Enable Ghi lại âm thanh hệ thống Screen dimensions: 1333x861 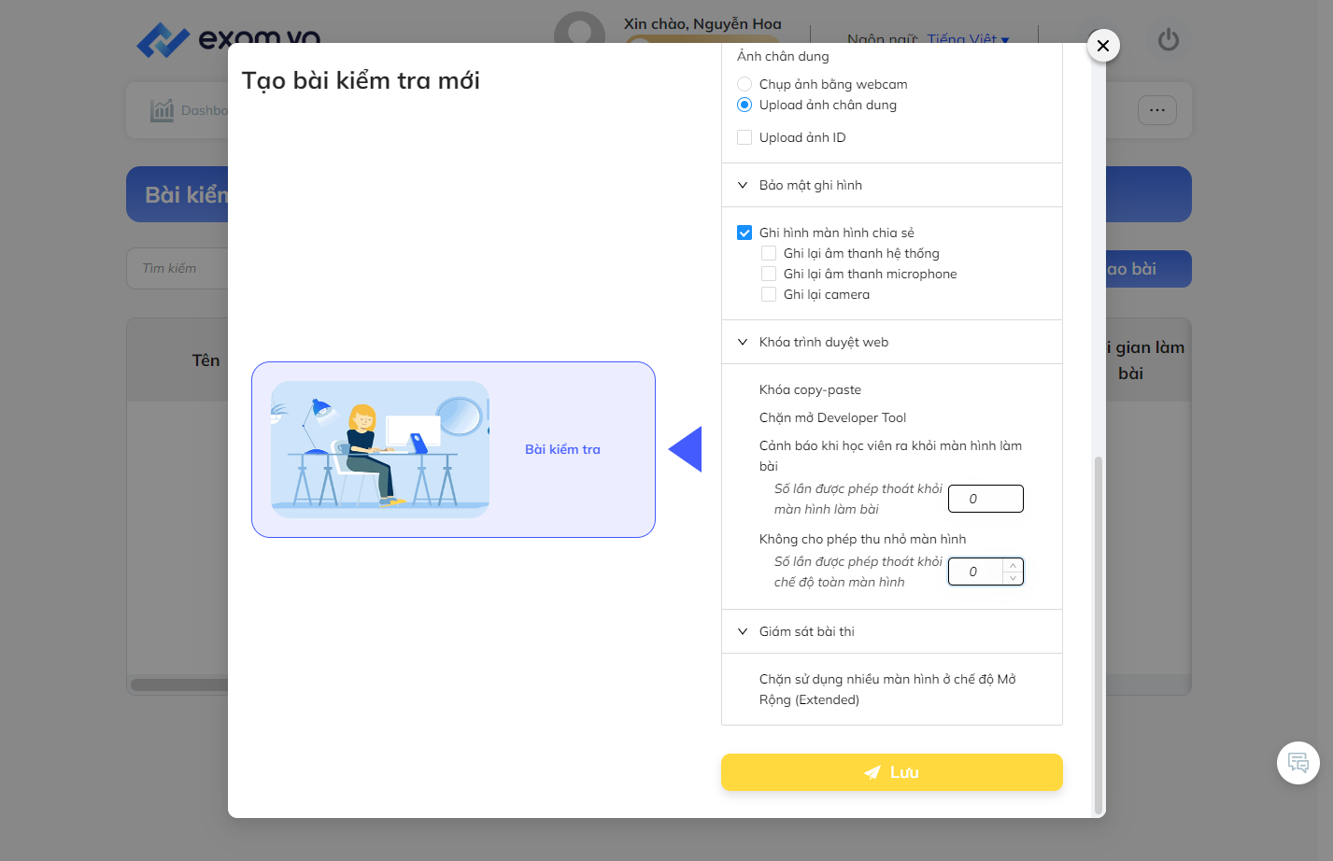tap(769, 253)
